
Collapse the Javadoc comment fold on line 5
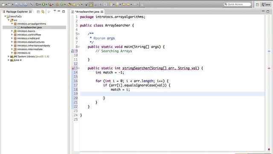78,34
